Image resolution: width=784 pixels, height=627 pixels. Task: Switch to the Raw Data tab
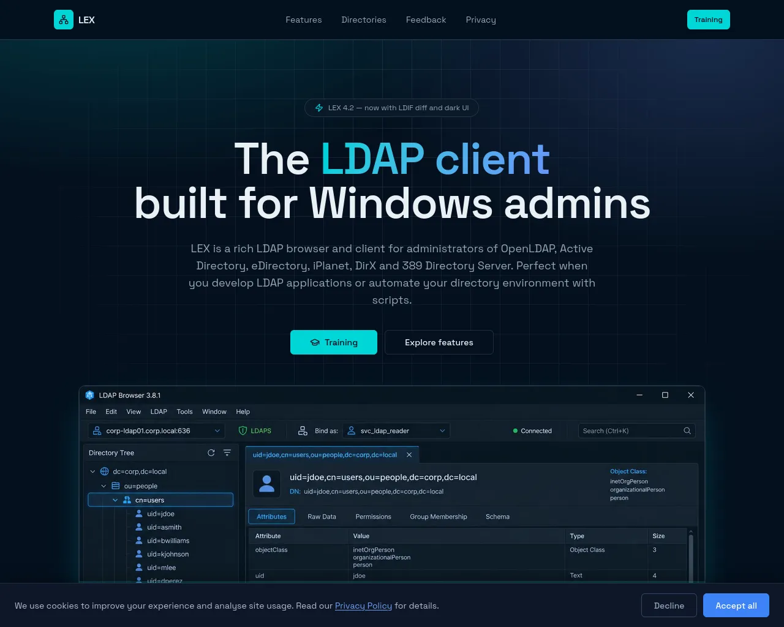click(x=322, y=517)
